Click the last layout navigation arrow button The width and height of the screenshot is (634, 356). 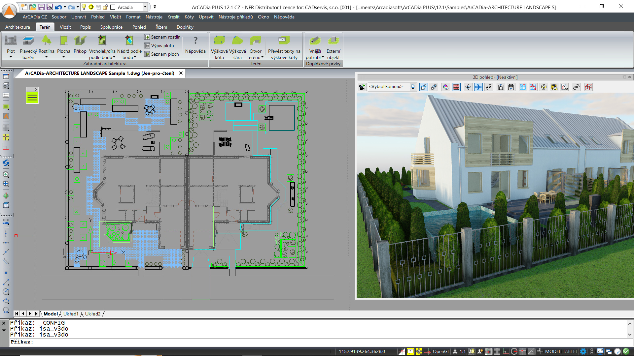[36, 314]
